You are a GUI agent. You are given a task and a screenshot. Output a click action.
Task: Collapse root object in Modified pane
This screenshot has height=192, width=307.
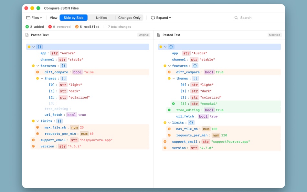coord(165,47)
